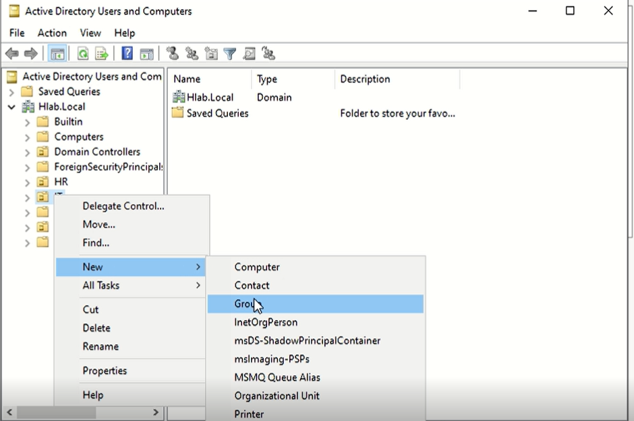Open the New submenu arrow
The width and height of the screenshot is (634, 421).
click(x=198, y=267)
